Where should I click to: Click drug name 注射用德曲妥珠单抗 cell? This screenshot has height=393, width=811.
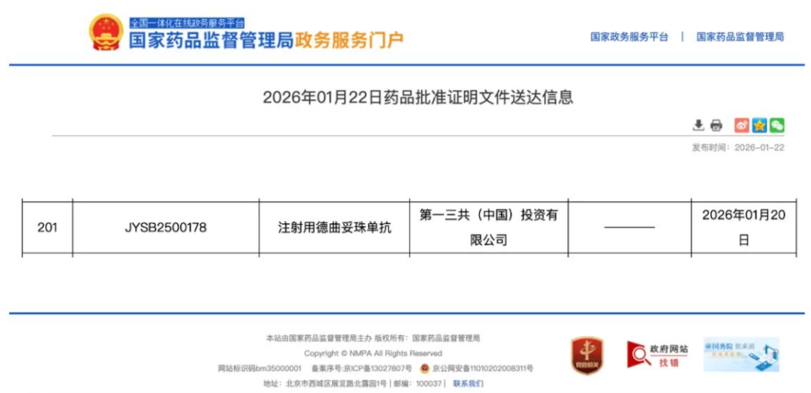coord(334,228)
